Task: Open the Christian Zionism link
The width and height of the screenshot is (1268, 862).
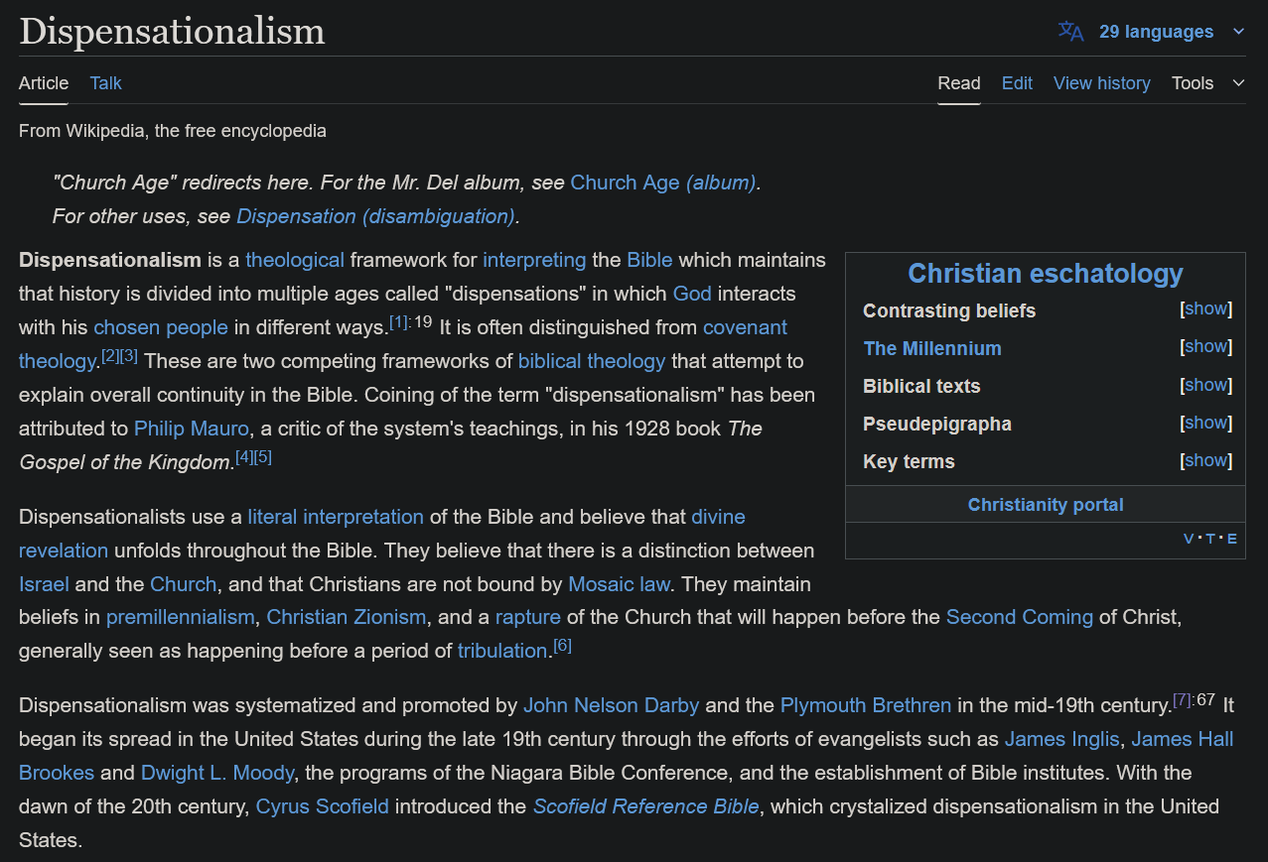Action: [347, 618]
